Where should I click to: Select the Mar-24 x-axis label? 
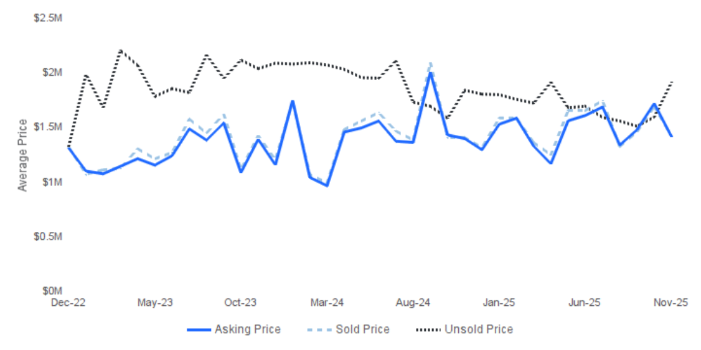pyautogui.click(x=327, y=303)
